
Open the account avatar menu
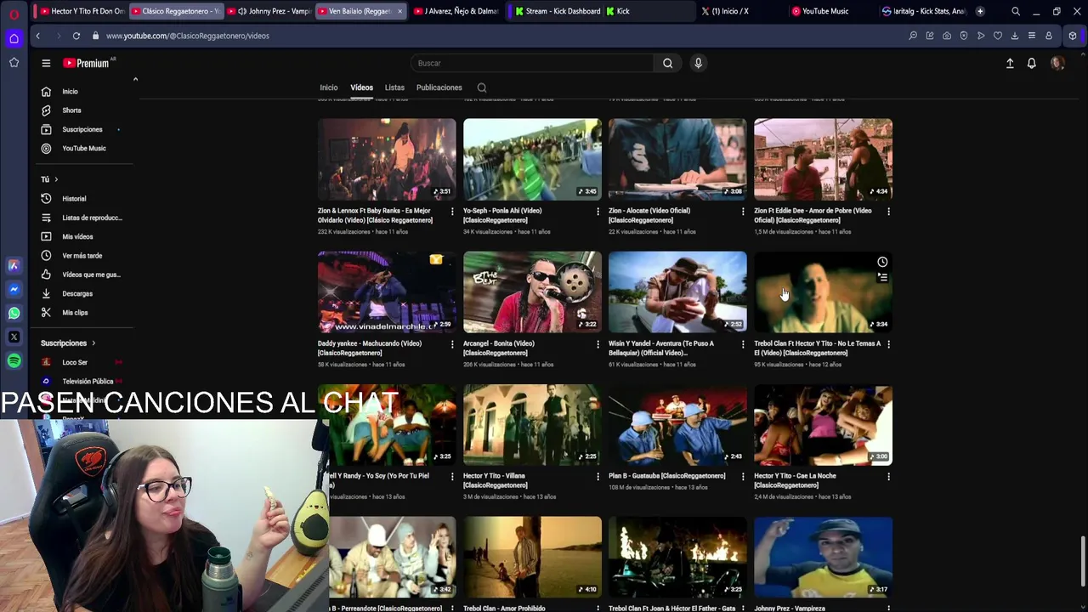(1057, 63)
